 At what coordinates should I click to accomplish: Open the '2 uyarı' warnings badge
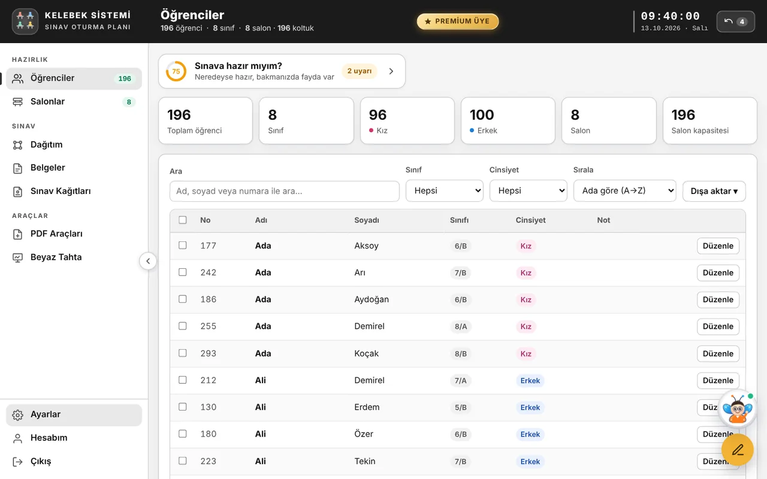click(360, 71)
